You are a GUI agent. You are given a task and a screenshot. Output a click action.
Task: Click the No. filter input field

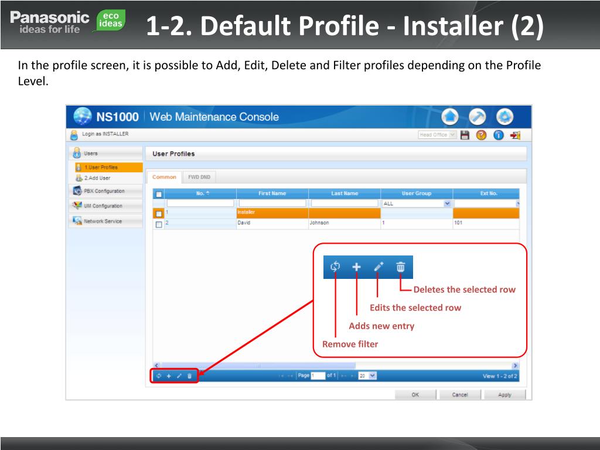(200, 203)
